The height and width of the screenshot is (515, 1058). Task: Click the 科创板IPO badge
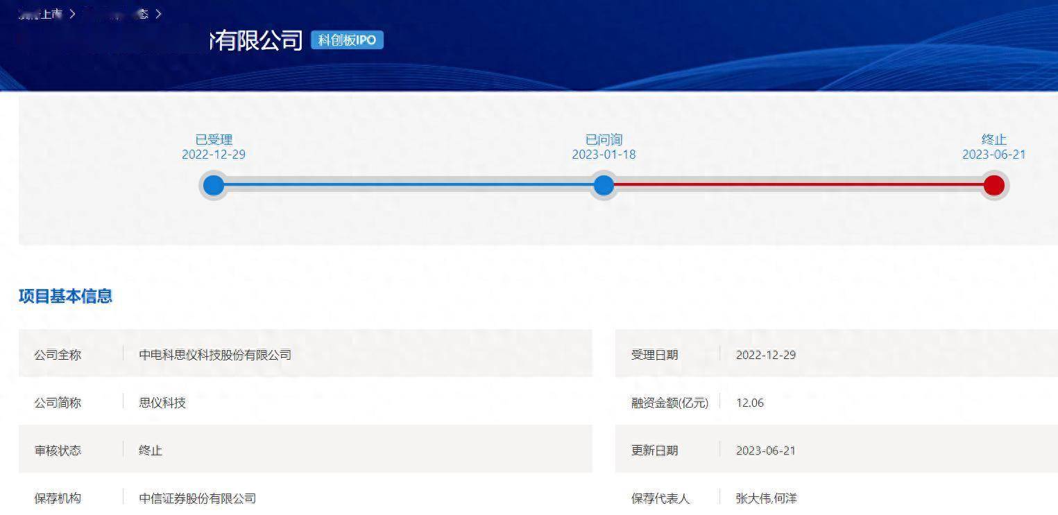pyautogui.click(x=347, y=40)
